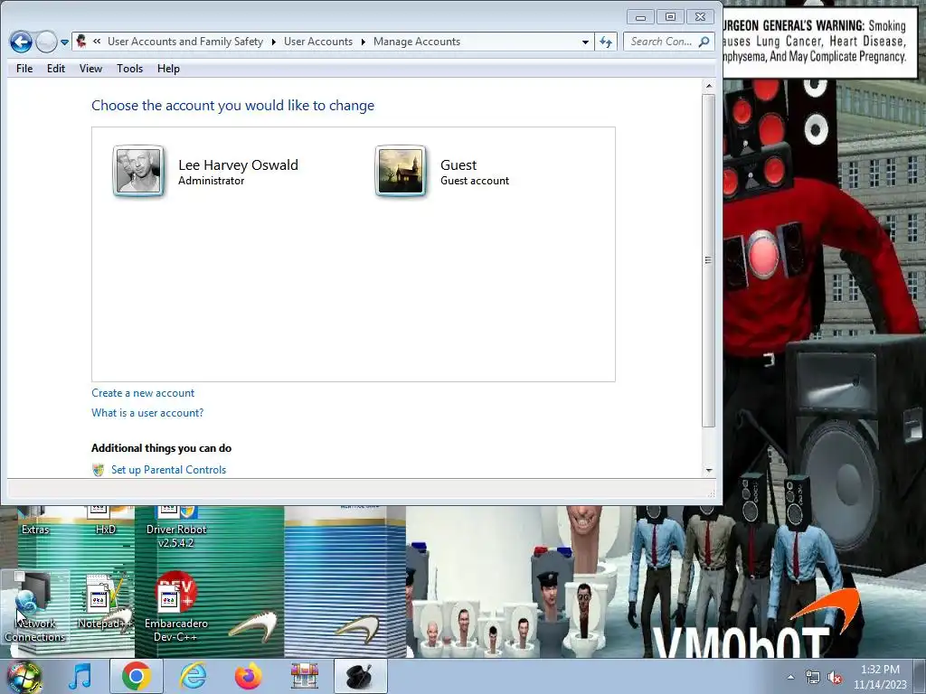The image size is (926, 694).
Task: Open Google Chrome from the taskbar
Action: click(137, 676)
